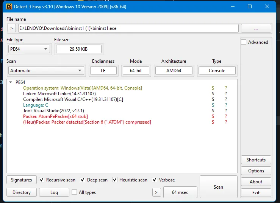The height and width of the screenshot is (203, 280).
Task: Click the Architecture AMD64 button
Action: click(174, 71)
